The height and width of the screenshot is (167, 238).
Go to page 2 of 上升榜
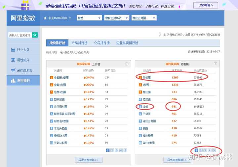pos(112,150)
